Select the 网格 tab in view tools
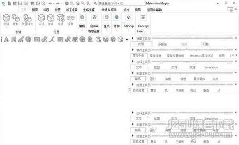Viewport: 239px width, 145px height. click(205, 44)
